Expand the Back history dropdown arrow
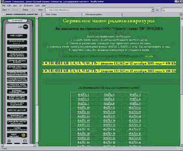 coord(9,10)
